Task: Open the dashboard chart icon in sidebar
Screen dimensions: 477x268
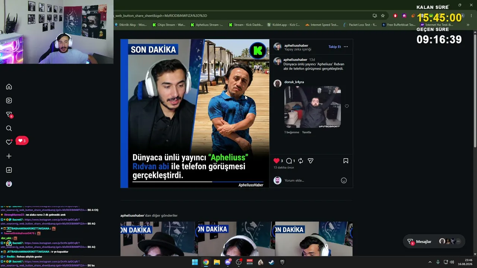Action: (9, 170)
